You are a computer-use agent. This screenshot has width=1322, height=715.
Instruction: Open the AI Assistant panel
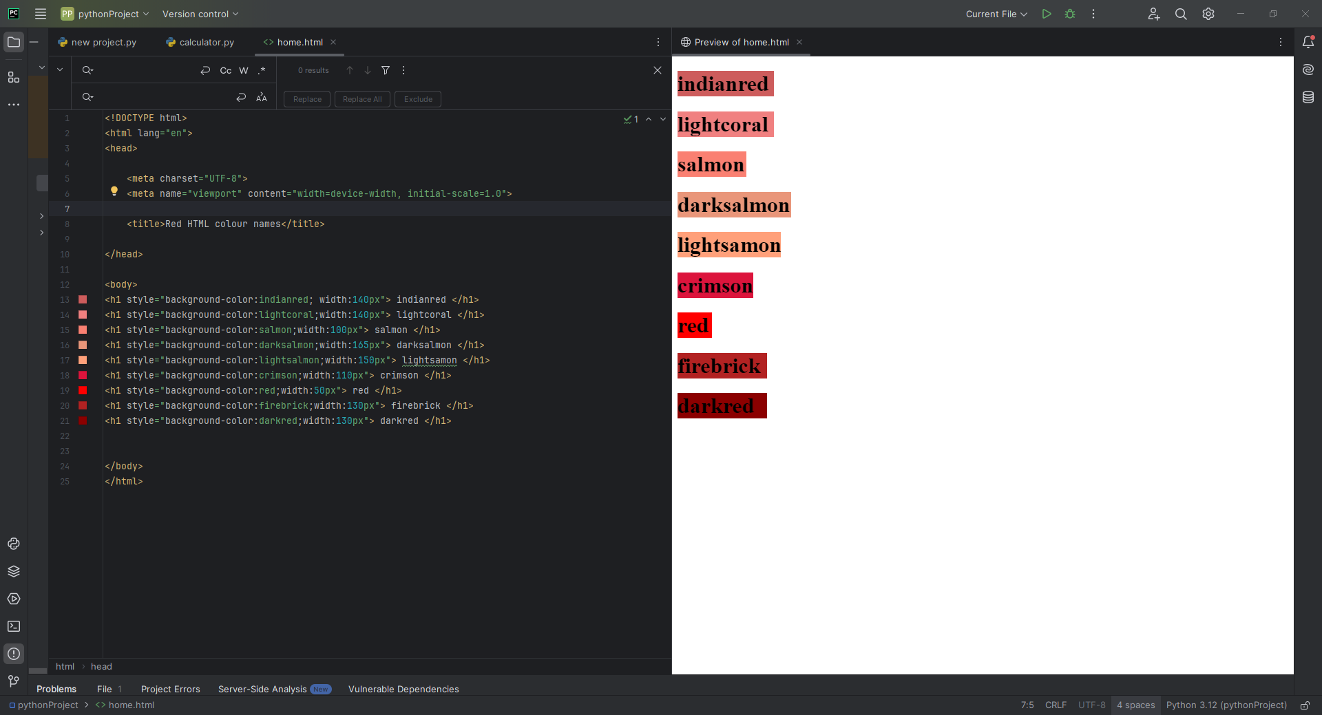point(1308,70)
